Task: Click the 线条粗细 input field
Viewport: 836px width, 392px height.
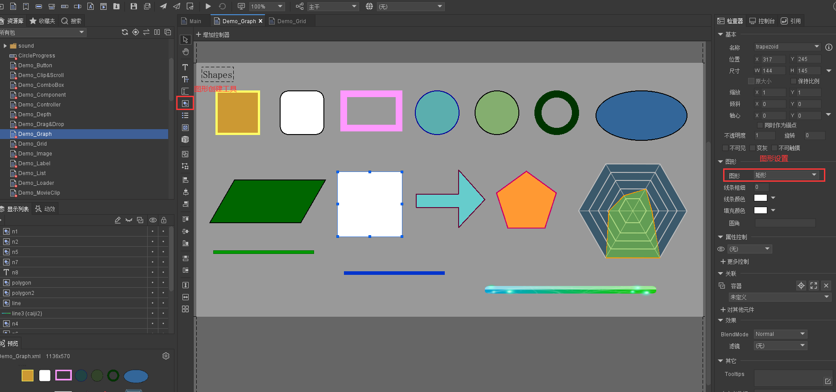Action: tap(762, 187)
